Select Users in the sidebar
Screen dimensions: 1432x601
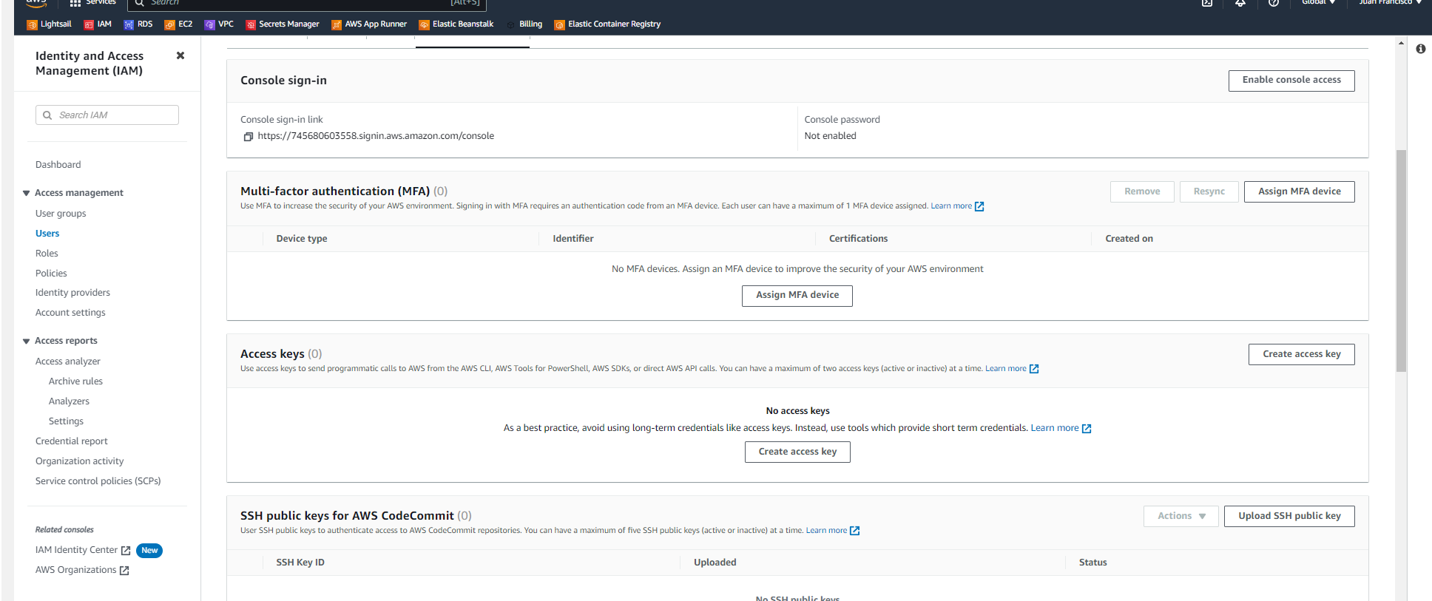click(x=47, y=234)
